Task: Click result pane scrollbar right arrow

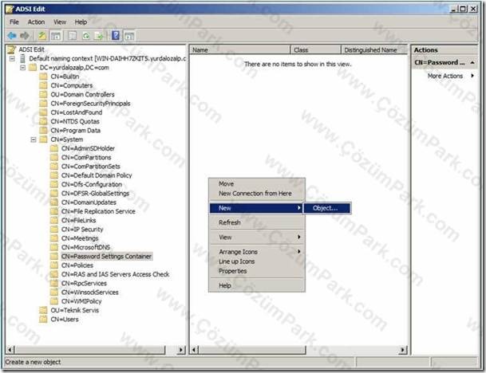Action: click(402, 350)
